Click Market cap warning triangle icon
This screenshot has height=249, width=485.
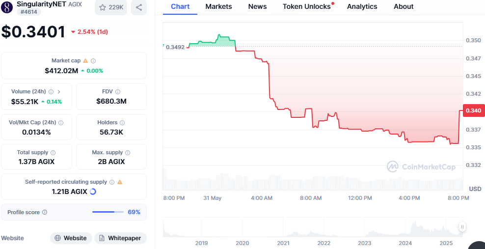coord(86,60)
